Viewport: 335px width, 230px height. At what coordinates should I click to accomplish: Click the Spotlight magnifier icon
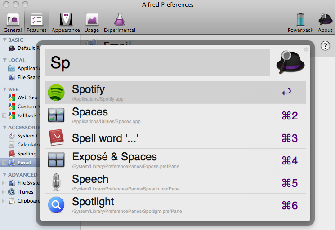[56, 205]
